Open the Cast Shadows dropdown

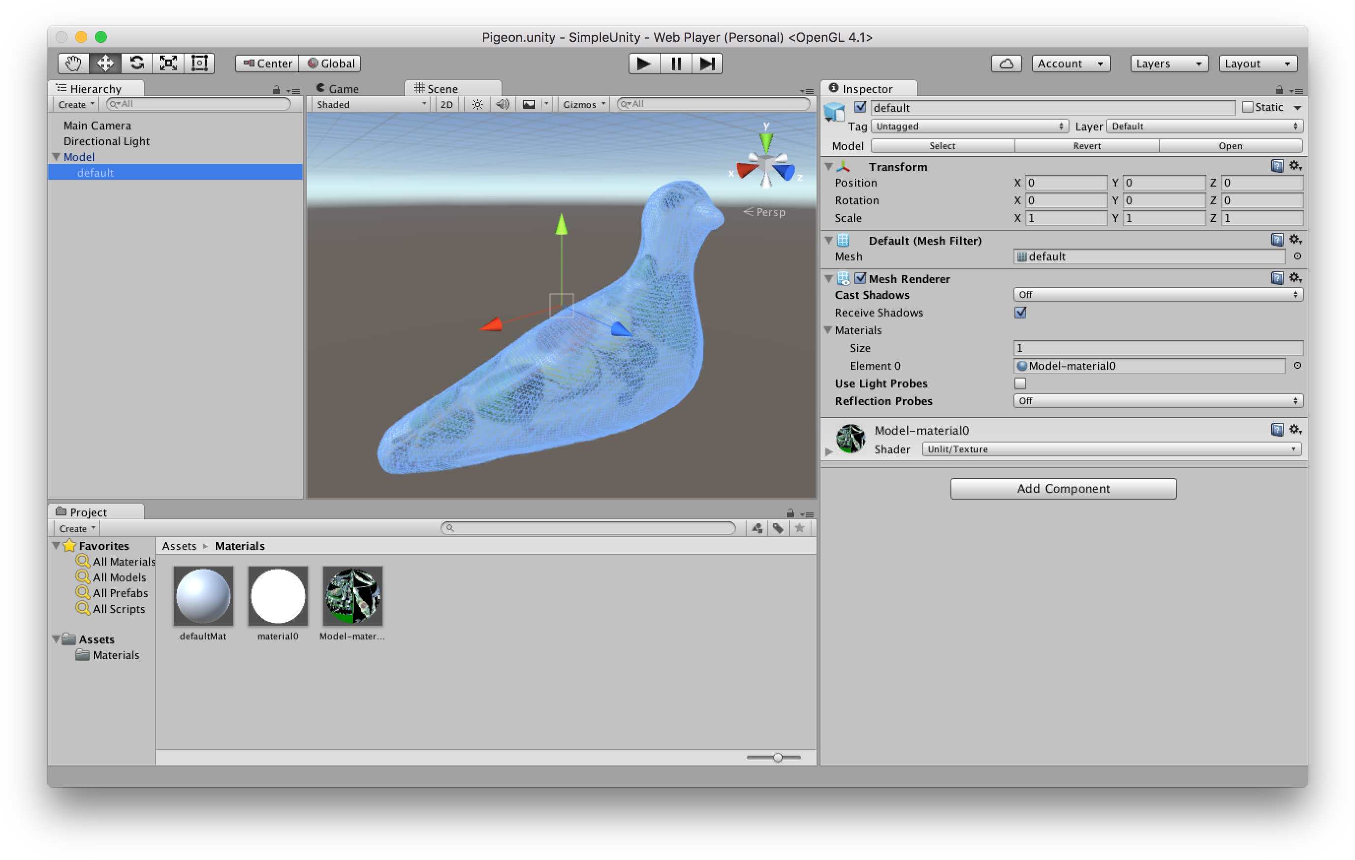coord(1158,294)
